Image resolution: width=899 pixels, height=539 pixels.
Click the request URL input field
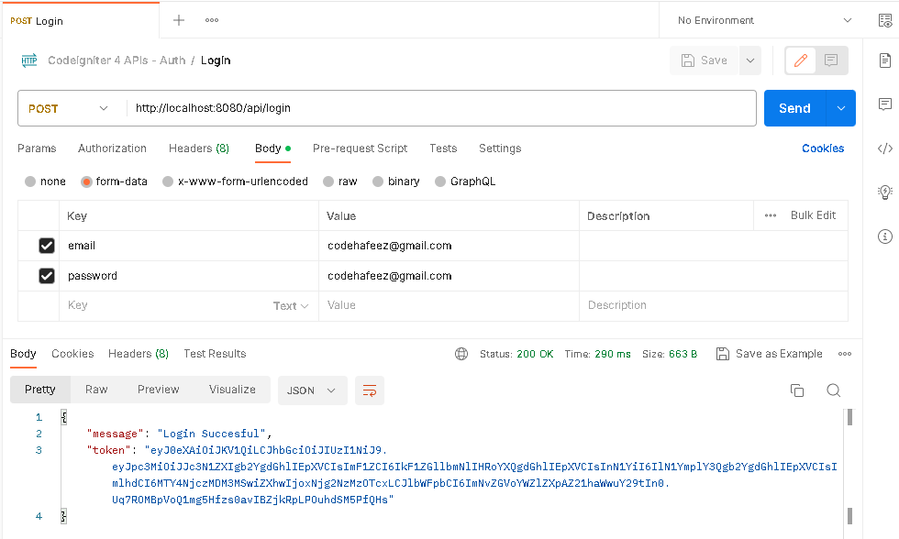click(441, 108)
